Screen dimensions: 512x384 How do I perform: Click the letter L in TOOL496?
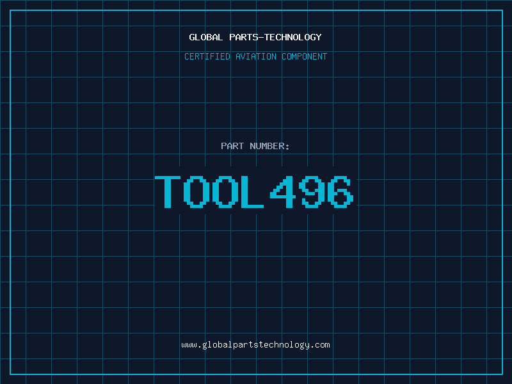tap(253, 192)
